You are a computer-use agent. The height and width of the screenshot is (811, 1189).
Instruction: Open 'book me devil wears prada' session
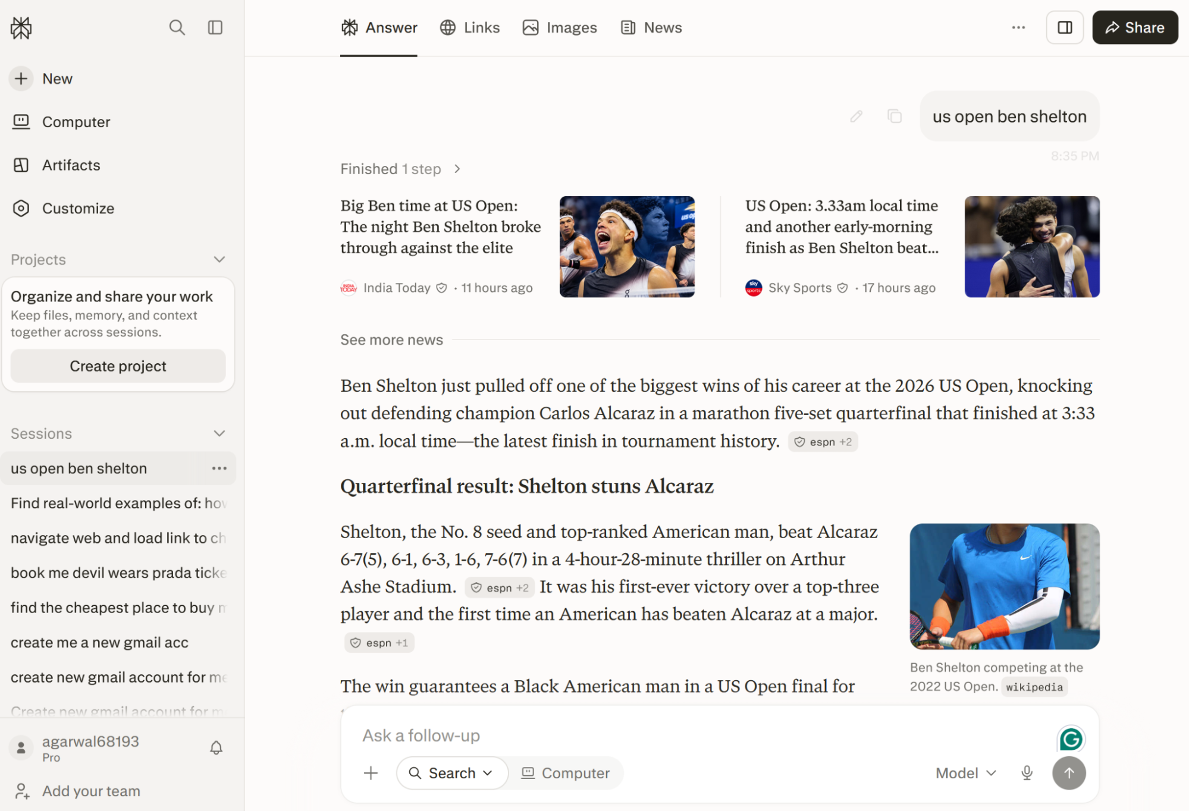(118, 573)
